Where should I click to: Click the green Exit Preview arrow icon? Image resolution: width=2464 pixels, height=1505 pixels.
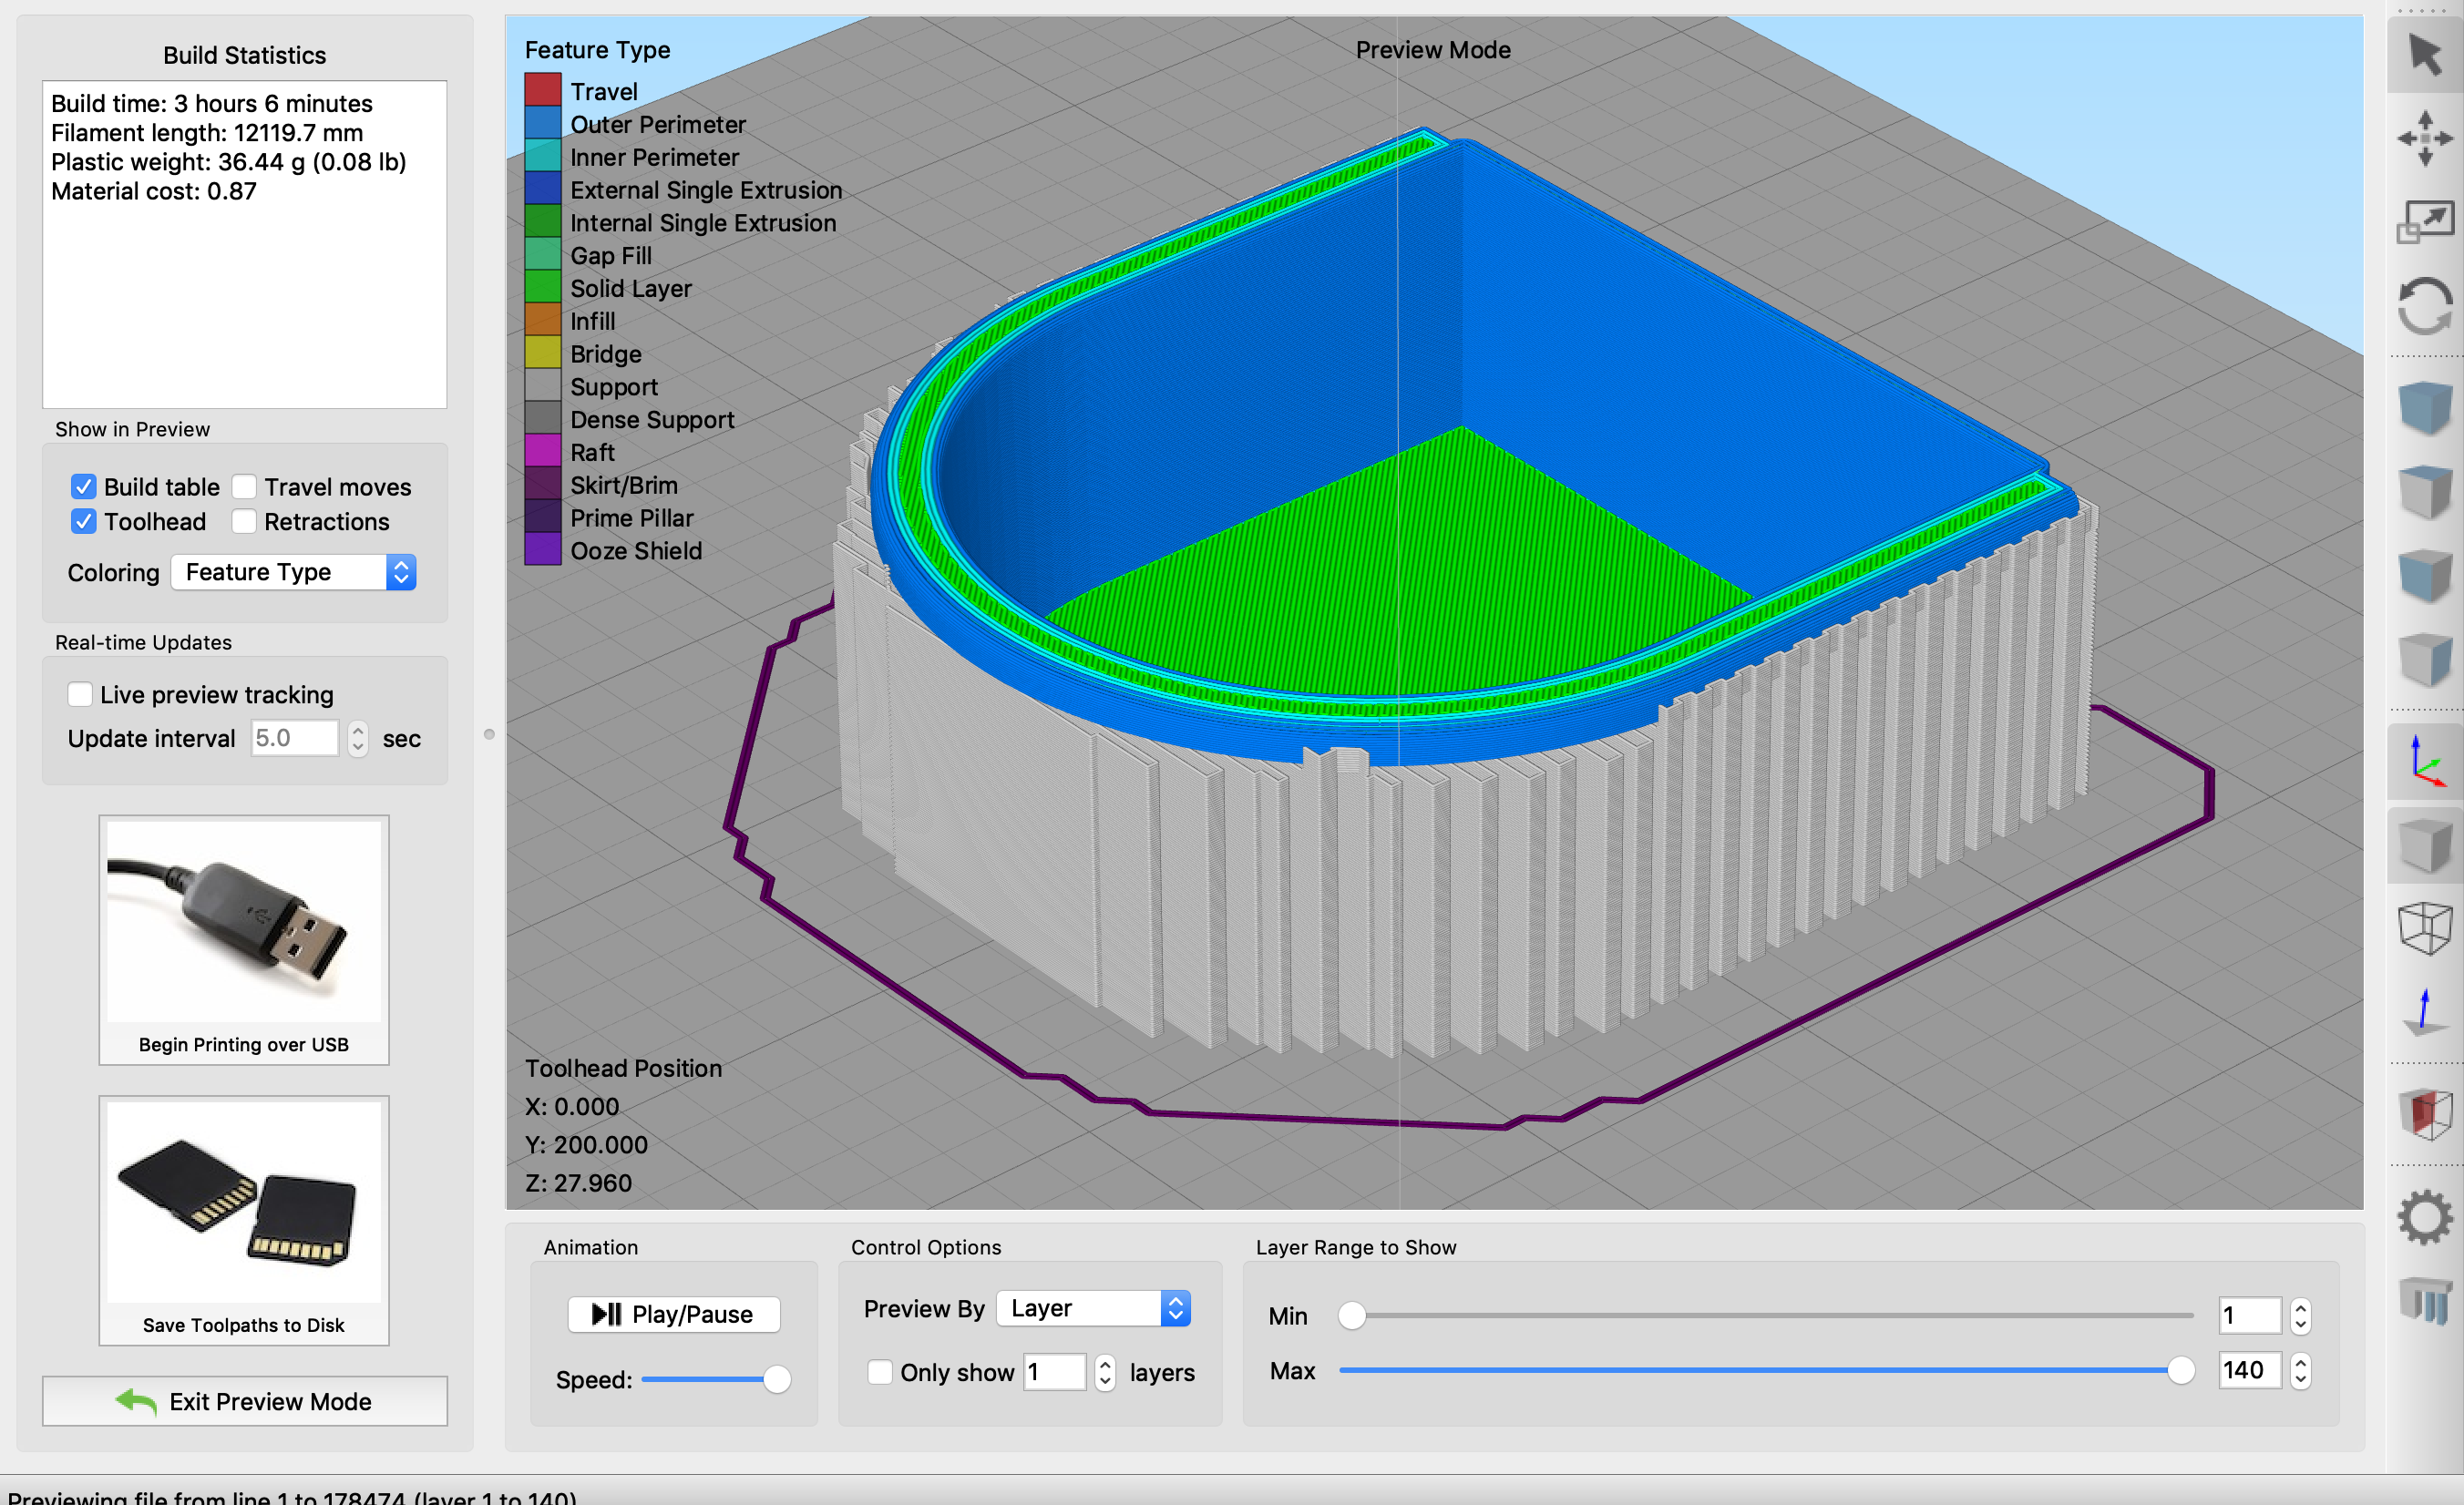pyautogui.click(x=136, y=1401)
